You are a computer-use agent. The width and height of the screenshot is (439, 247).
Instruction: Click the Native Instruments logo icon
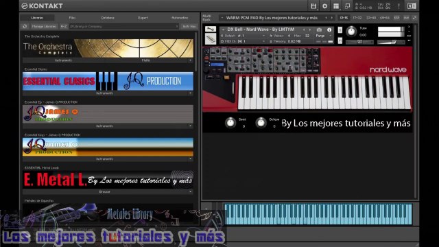click(412, 6)
